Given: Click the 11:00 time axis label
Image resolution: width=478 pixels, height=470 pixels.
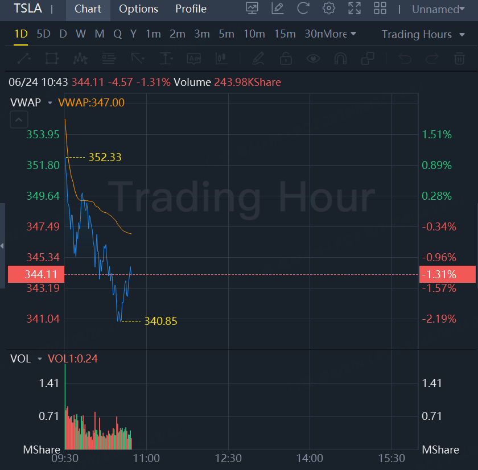Looking at the screenshot, I should 146,458.
